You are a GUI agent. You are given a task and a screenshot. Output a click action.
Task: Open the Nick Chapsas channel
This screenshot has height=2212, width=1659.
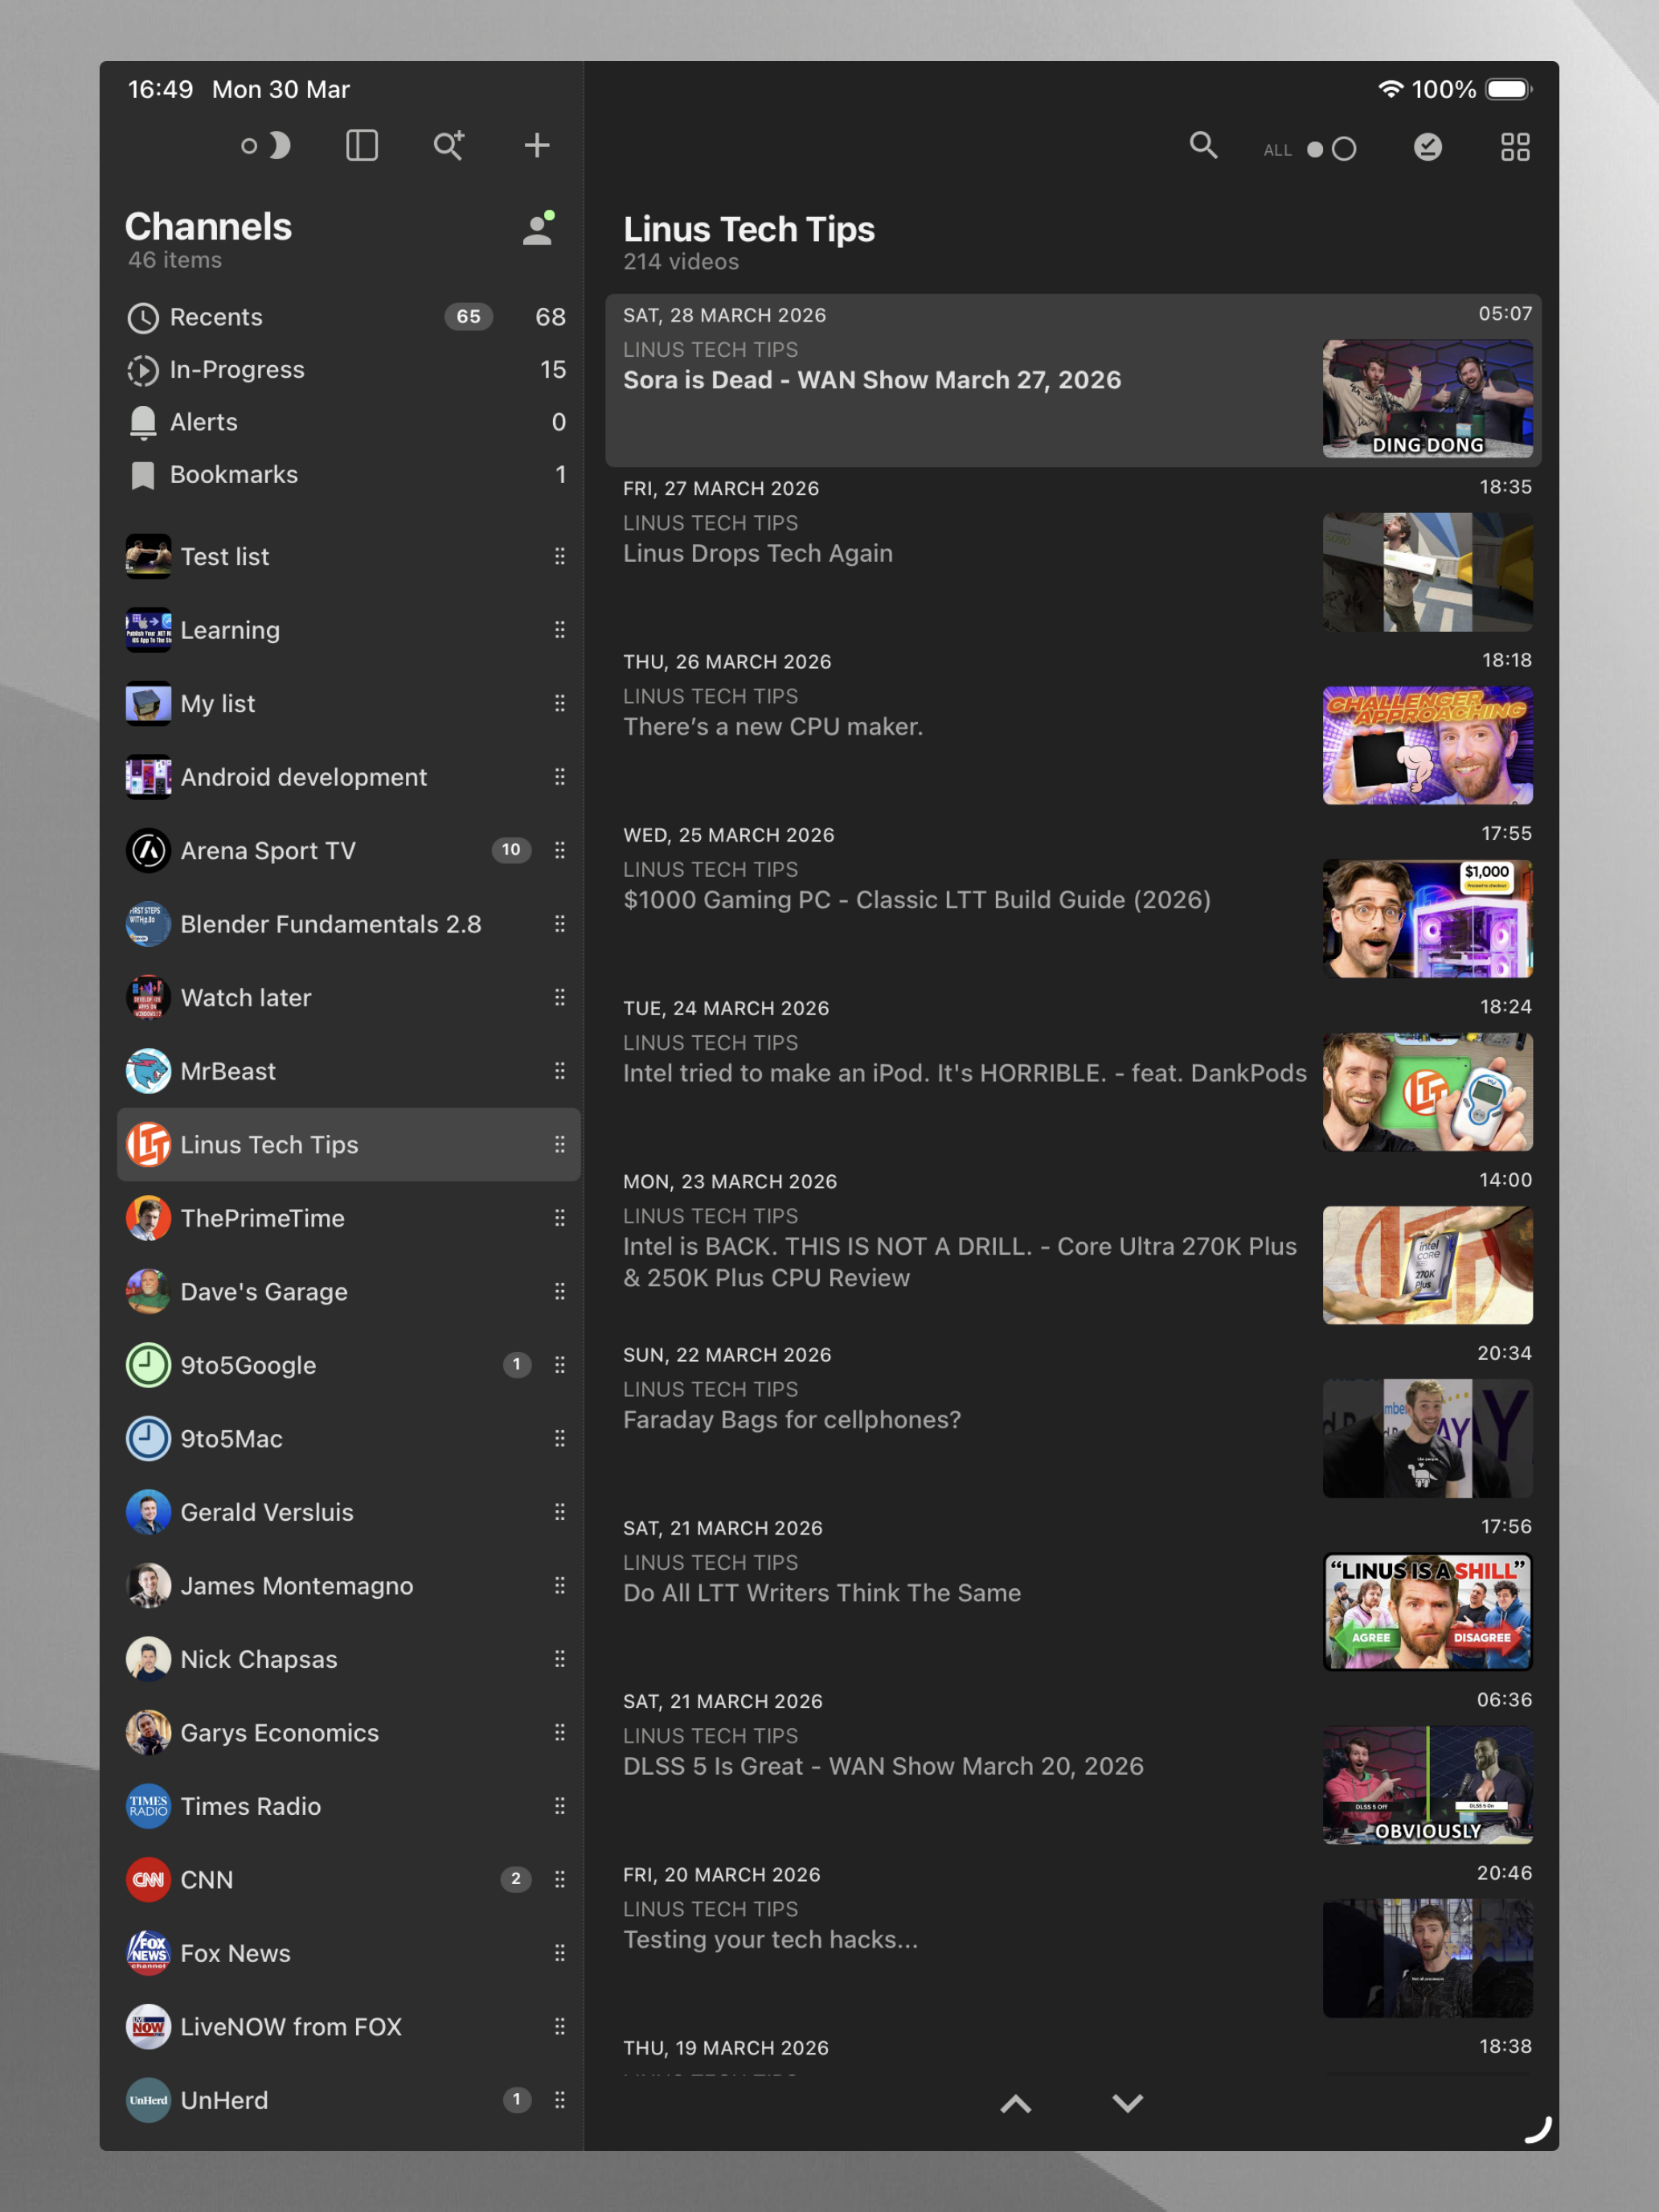[349, 1659]
